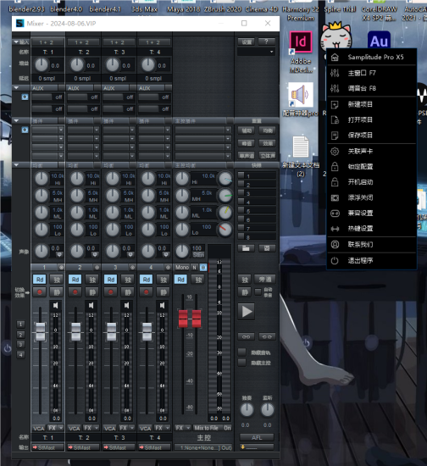Screen dimensions: 427x466
Task: Click the speaker monitor icon on track 4
Action: click(x=162, y=305)
